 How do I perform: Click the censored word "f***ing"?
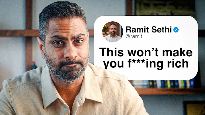pos(146,64)
